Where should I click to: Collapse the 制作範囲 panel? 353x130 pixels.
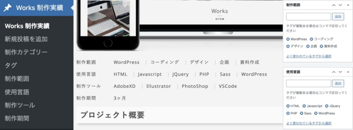tap(348, 5)
